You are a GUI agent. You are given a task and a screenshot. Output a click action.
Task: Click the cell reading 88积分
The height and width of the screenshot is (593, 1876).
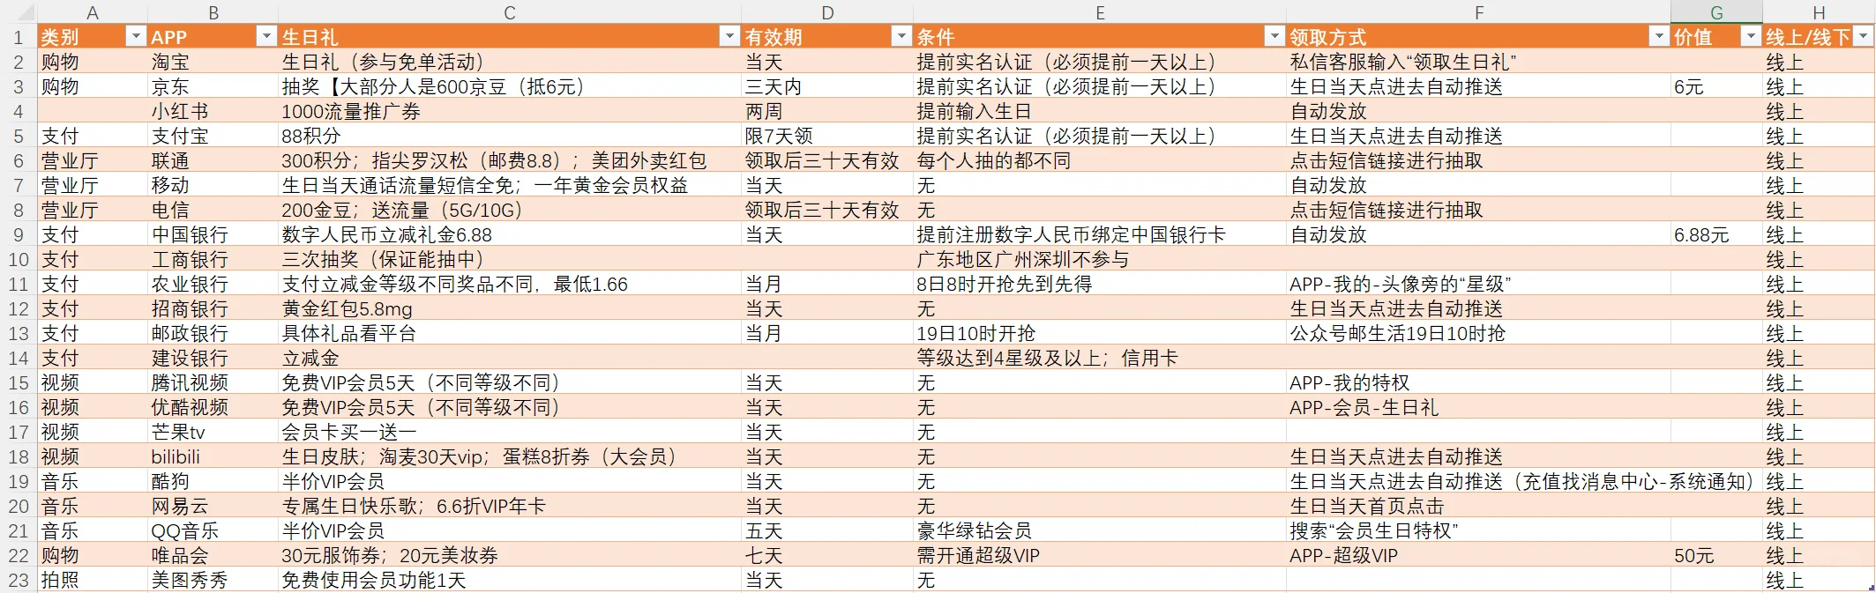coord(510,136)
